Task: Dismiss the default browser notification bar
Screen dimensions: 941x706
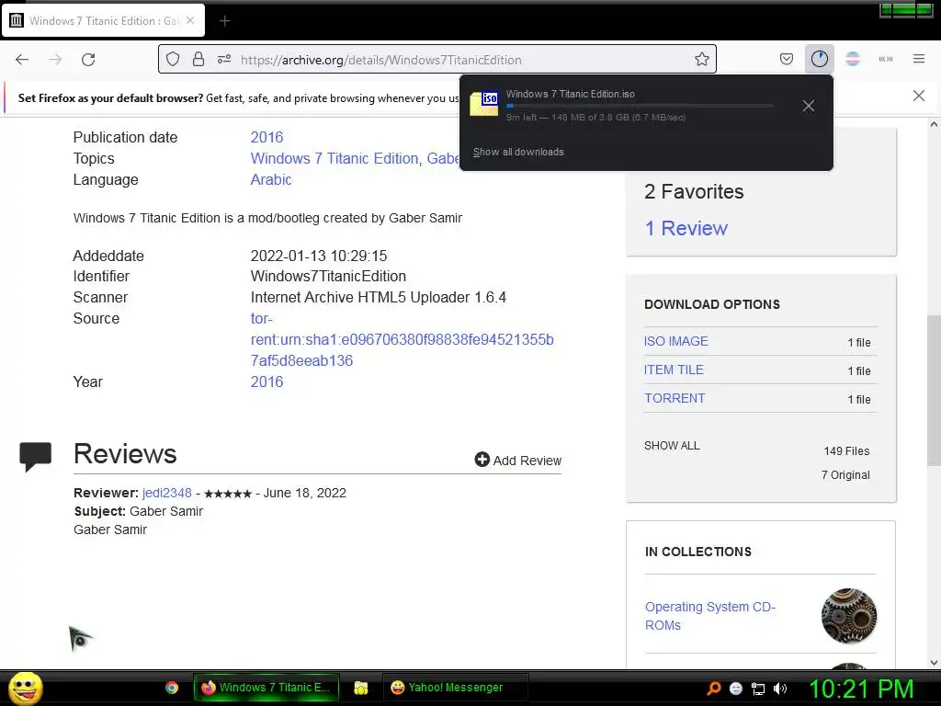Action: (x=918, y=96)
